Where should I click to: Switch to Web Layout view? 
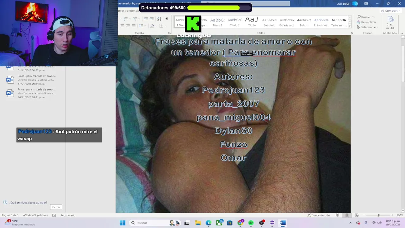tap(357, 215)
